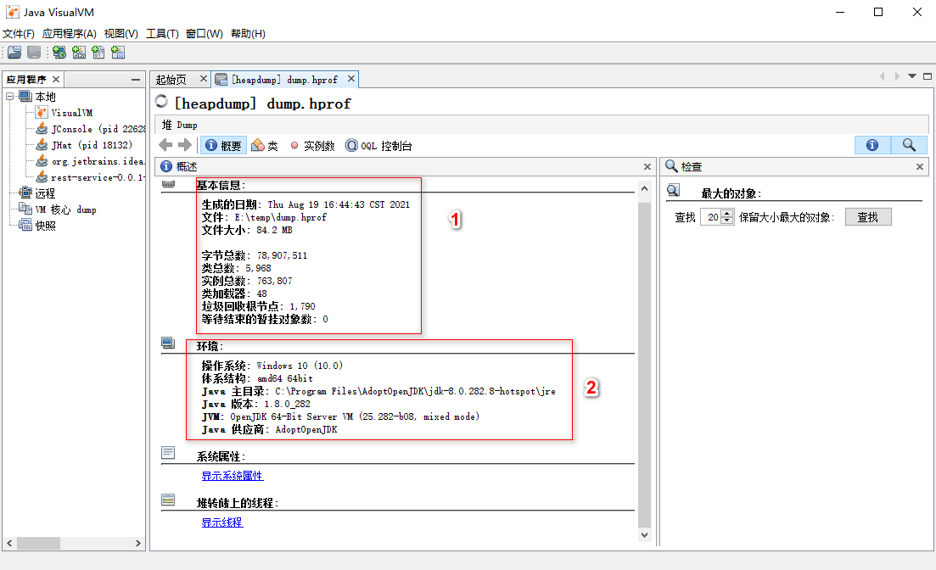
Task: Toggle the info panel button at right
Action: pos(872,145)
